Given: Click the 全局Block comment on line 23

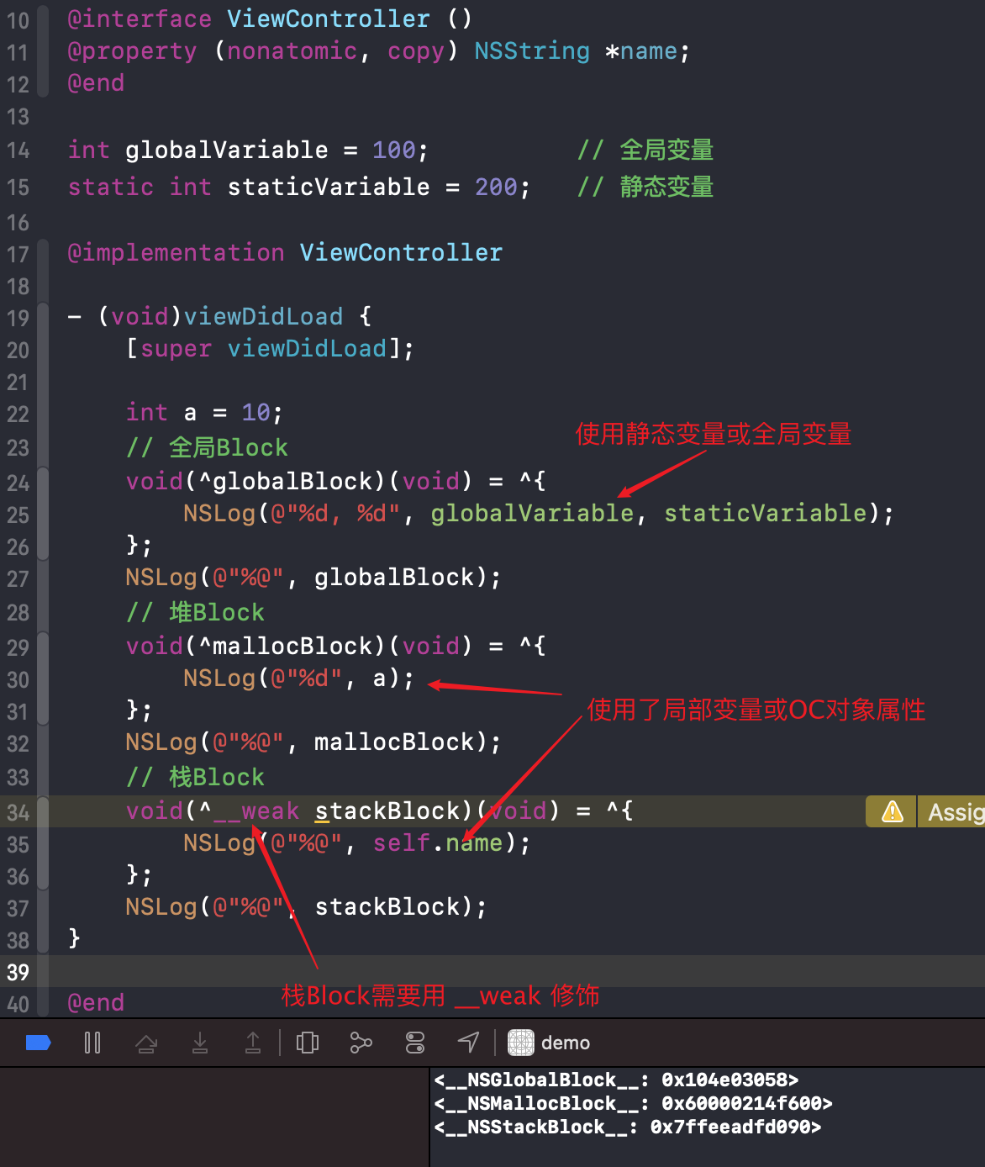Looking at the screenshot, I should tap(207, 447).
